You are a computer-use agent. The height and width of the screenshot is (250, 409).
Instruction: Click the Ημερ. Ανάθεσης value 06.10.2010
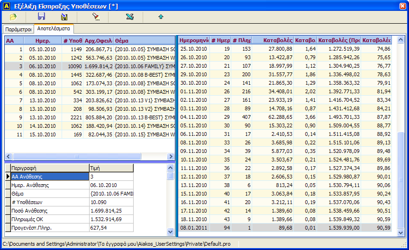point(111,185)
